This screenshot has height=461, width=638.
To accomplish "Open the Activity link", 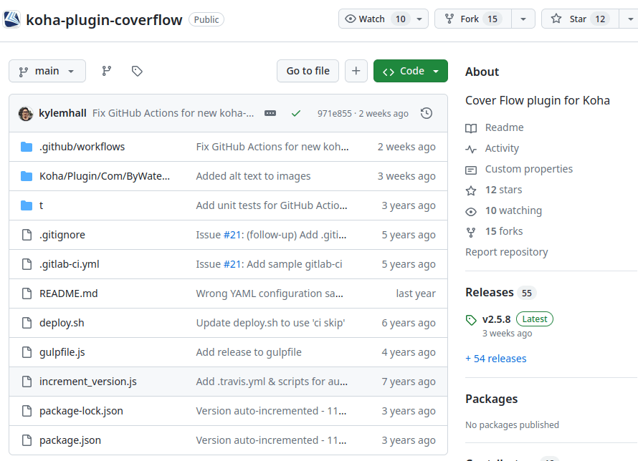I will 502,148.
